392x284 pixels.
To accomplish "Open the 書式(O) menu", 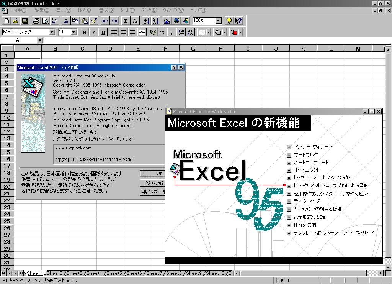I will point(106,10).
